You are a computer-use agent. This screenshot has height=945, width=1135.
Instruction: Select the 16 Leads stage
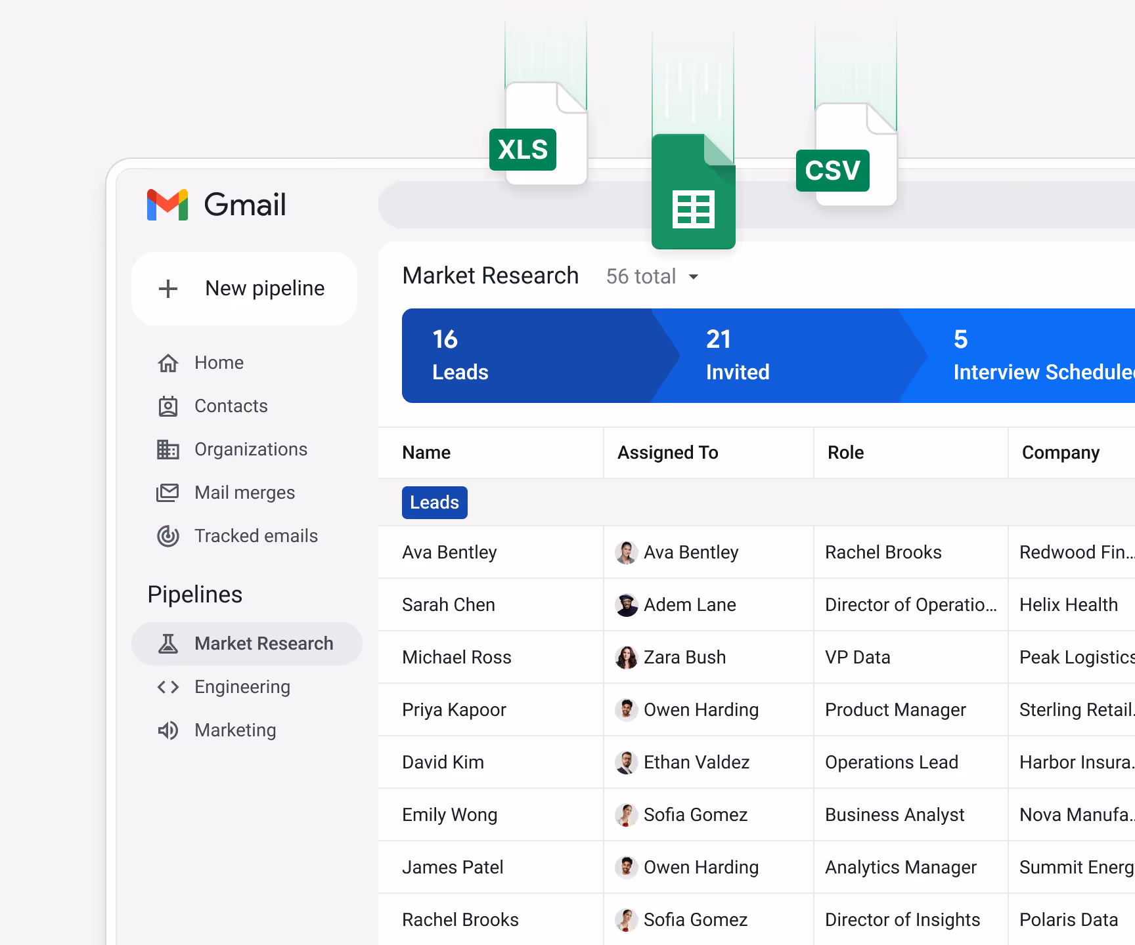point(540,356)
